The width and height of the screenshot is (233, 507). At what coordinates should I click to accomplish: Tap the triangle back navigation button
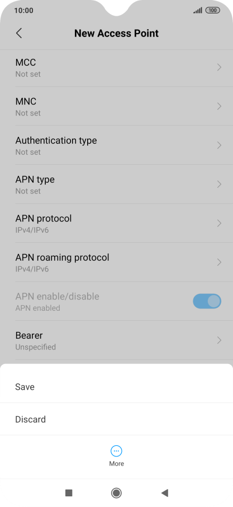[x=165, y=493]
